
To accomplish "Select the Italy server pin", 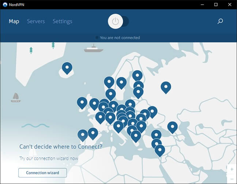I will coord(118,126).
